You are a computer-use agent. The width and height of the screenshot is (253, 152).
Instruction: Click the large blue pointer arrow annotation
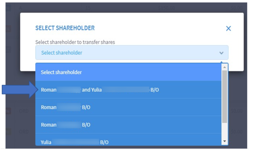pos(20,90)
